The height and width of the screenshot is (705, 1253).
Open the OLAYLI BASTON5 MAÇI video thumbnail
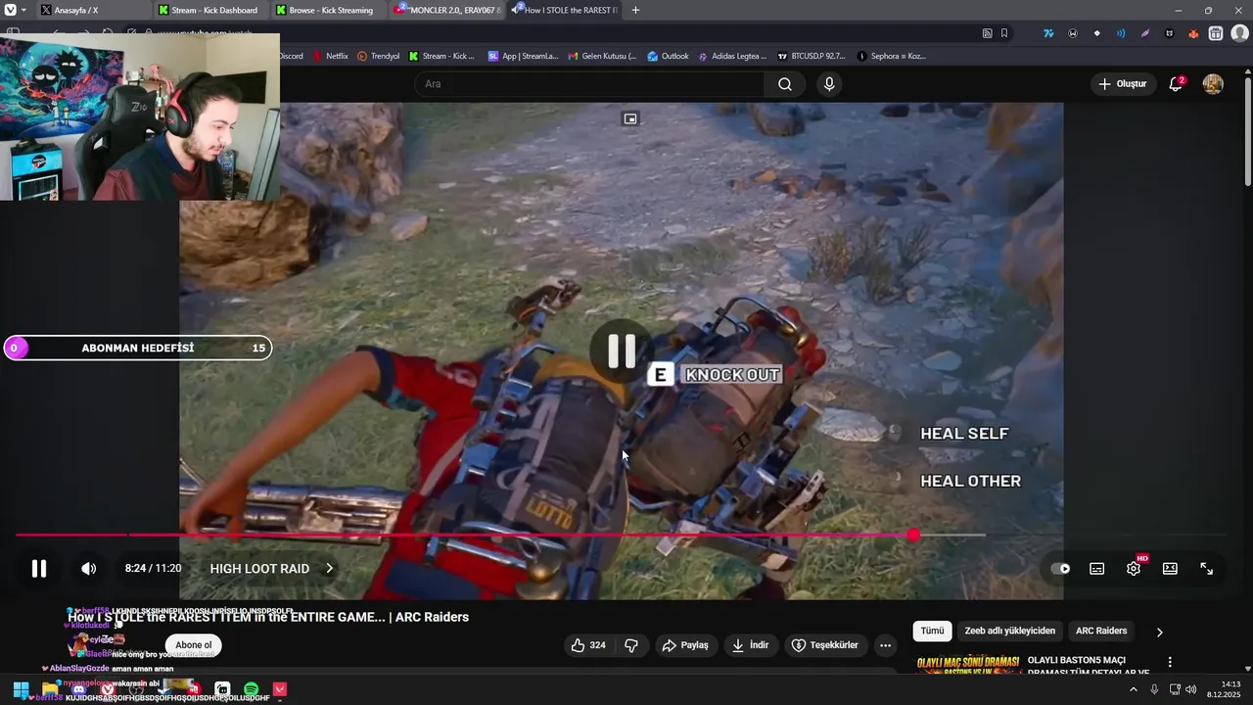pos(967,665)
